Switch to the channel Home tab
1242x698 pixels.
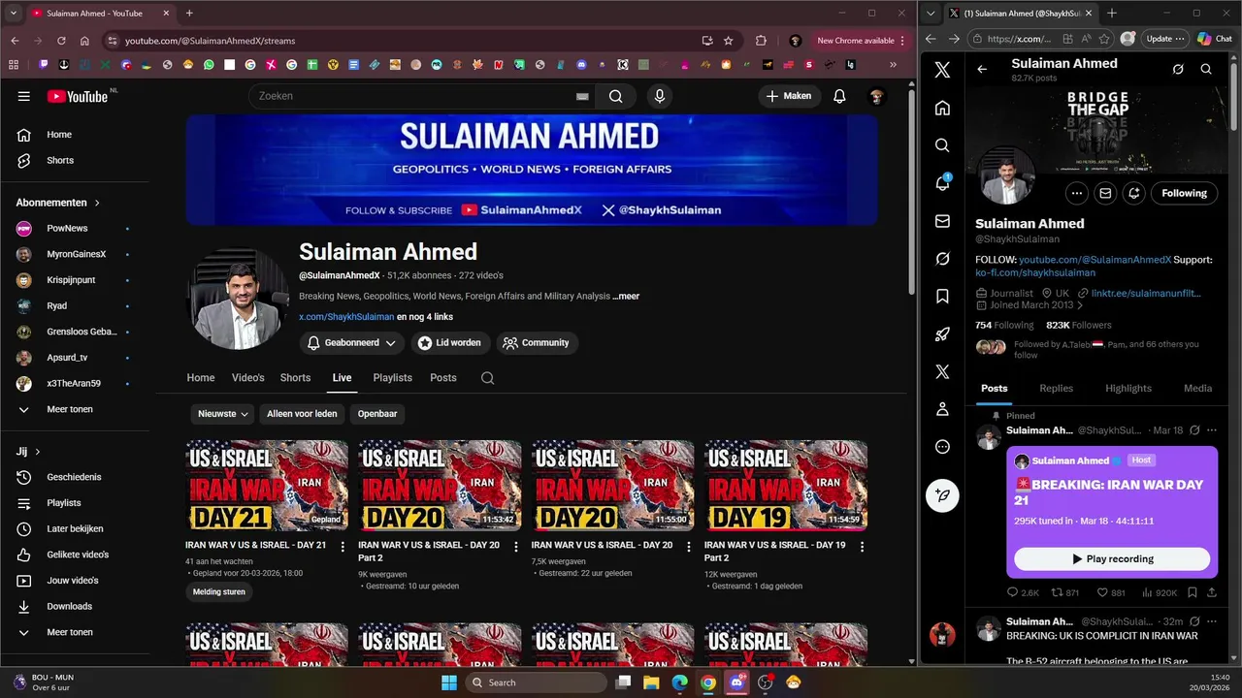(201, 378)
